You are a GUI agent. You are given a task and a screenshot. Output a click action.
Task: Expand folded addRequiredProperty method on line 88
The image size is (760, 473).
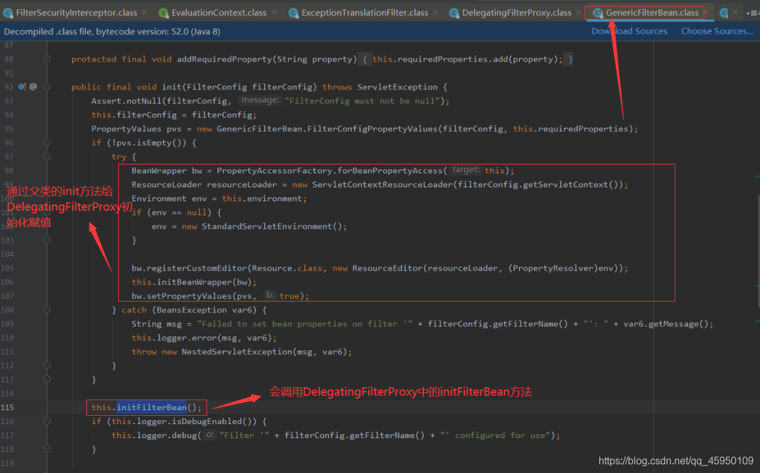47,59
